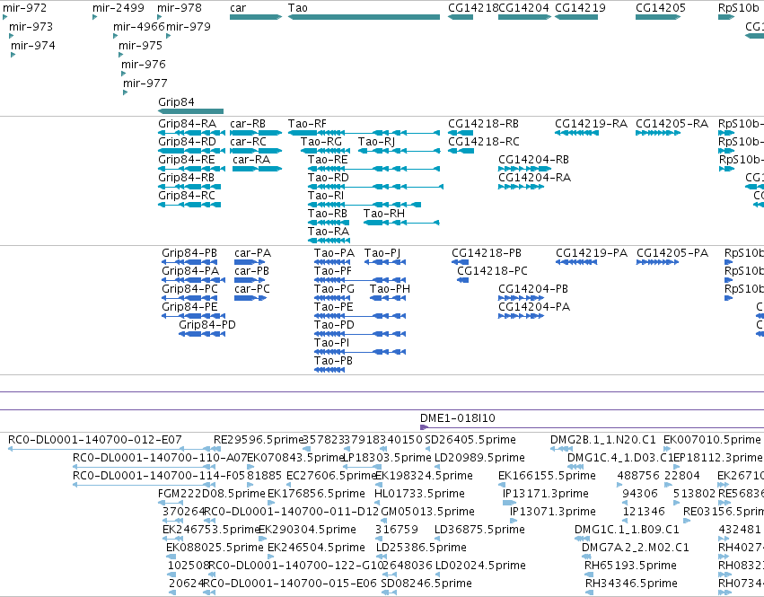Click the mir-979 gene label
This screenshot has height=597, width=764.
pyautogui.click(x=189, y=27)
